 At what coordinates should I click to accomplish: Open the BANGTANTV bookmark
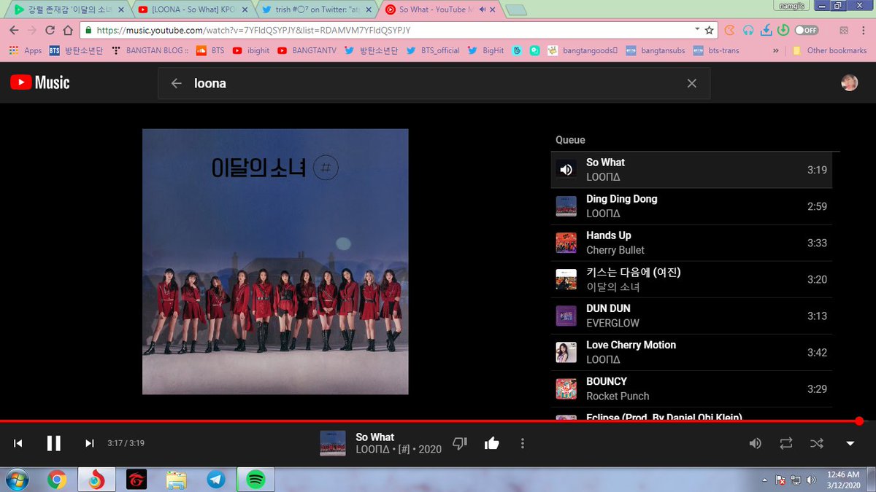coord(309,50)
